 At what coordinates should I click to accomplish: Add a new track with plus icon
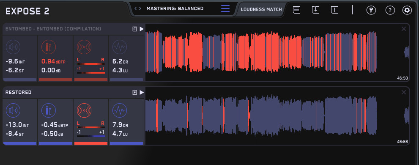click(x=334, y=10)
